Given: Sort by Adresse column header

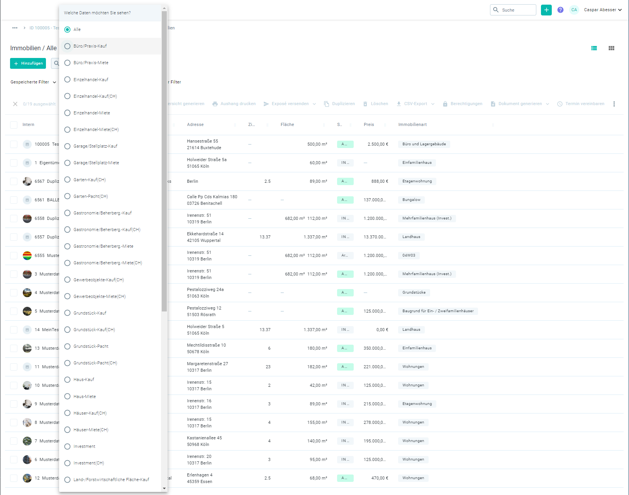Looking at the screenshot, I should pyautogui.click(x=195, y=125).
